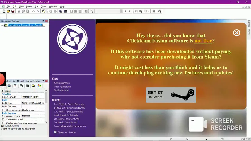This screenshot has width=251, height=141.
Task: Click the properties panel vertical scrollbar
Action: 46,106
